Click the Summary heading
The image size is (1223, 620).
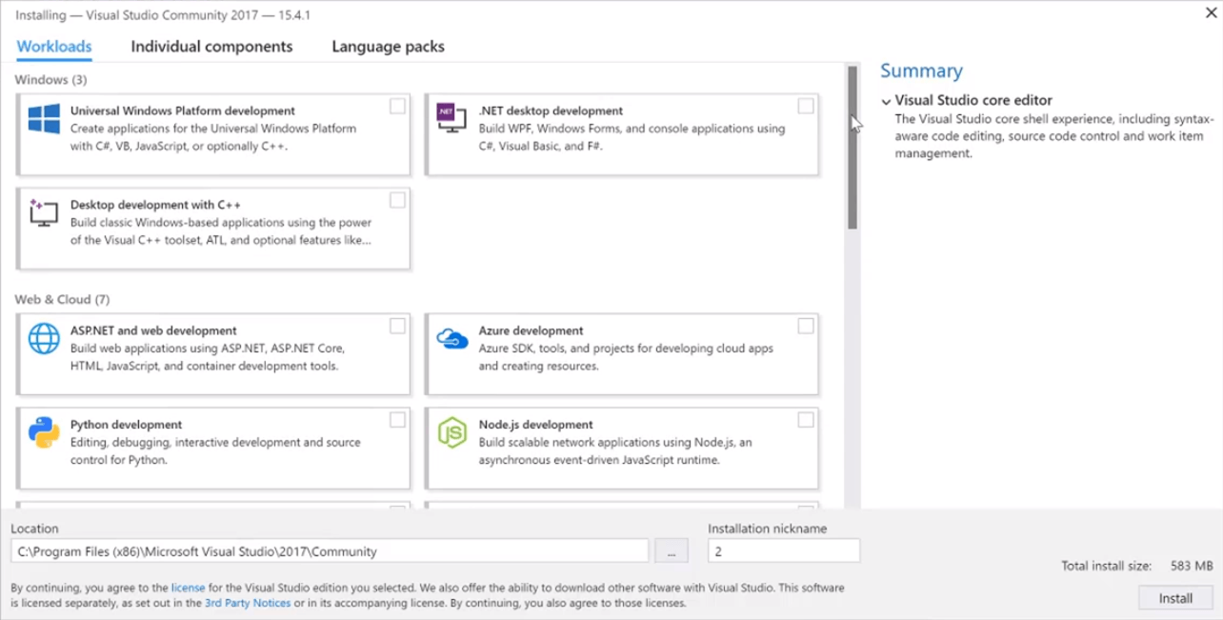921,70
